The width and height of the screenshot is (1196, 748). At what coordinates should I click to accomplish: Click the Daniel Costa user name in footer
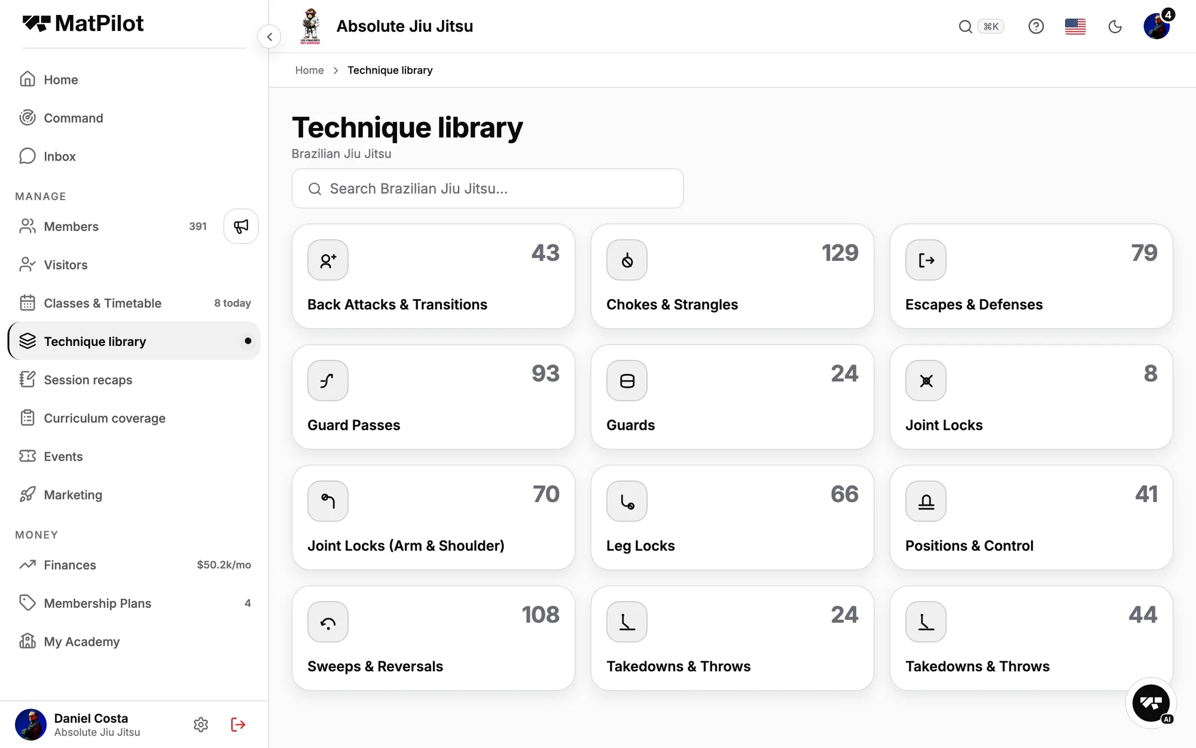(91, 718)
